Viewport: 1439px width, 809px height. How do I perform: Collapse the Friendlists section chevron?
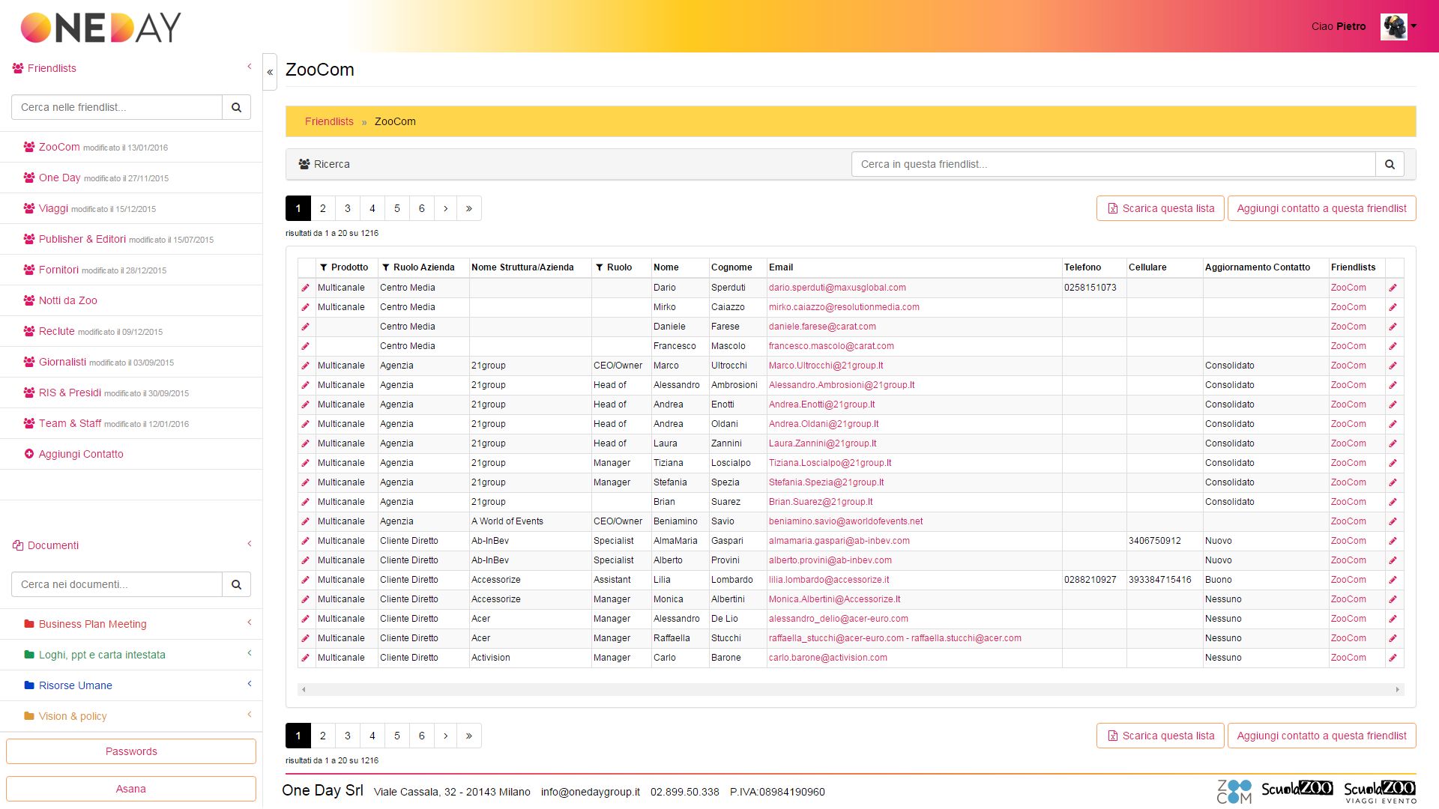click(x=250, y=67)
